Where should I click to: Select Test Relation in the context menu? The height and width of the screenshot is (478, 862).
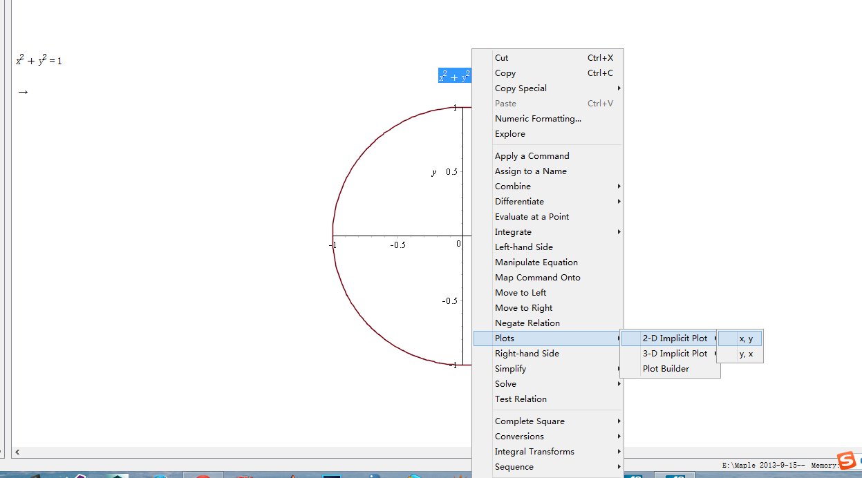point(521,399)
